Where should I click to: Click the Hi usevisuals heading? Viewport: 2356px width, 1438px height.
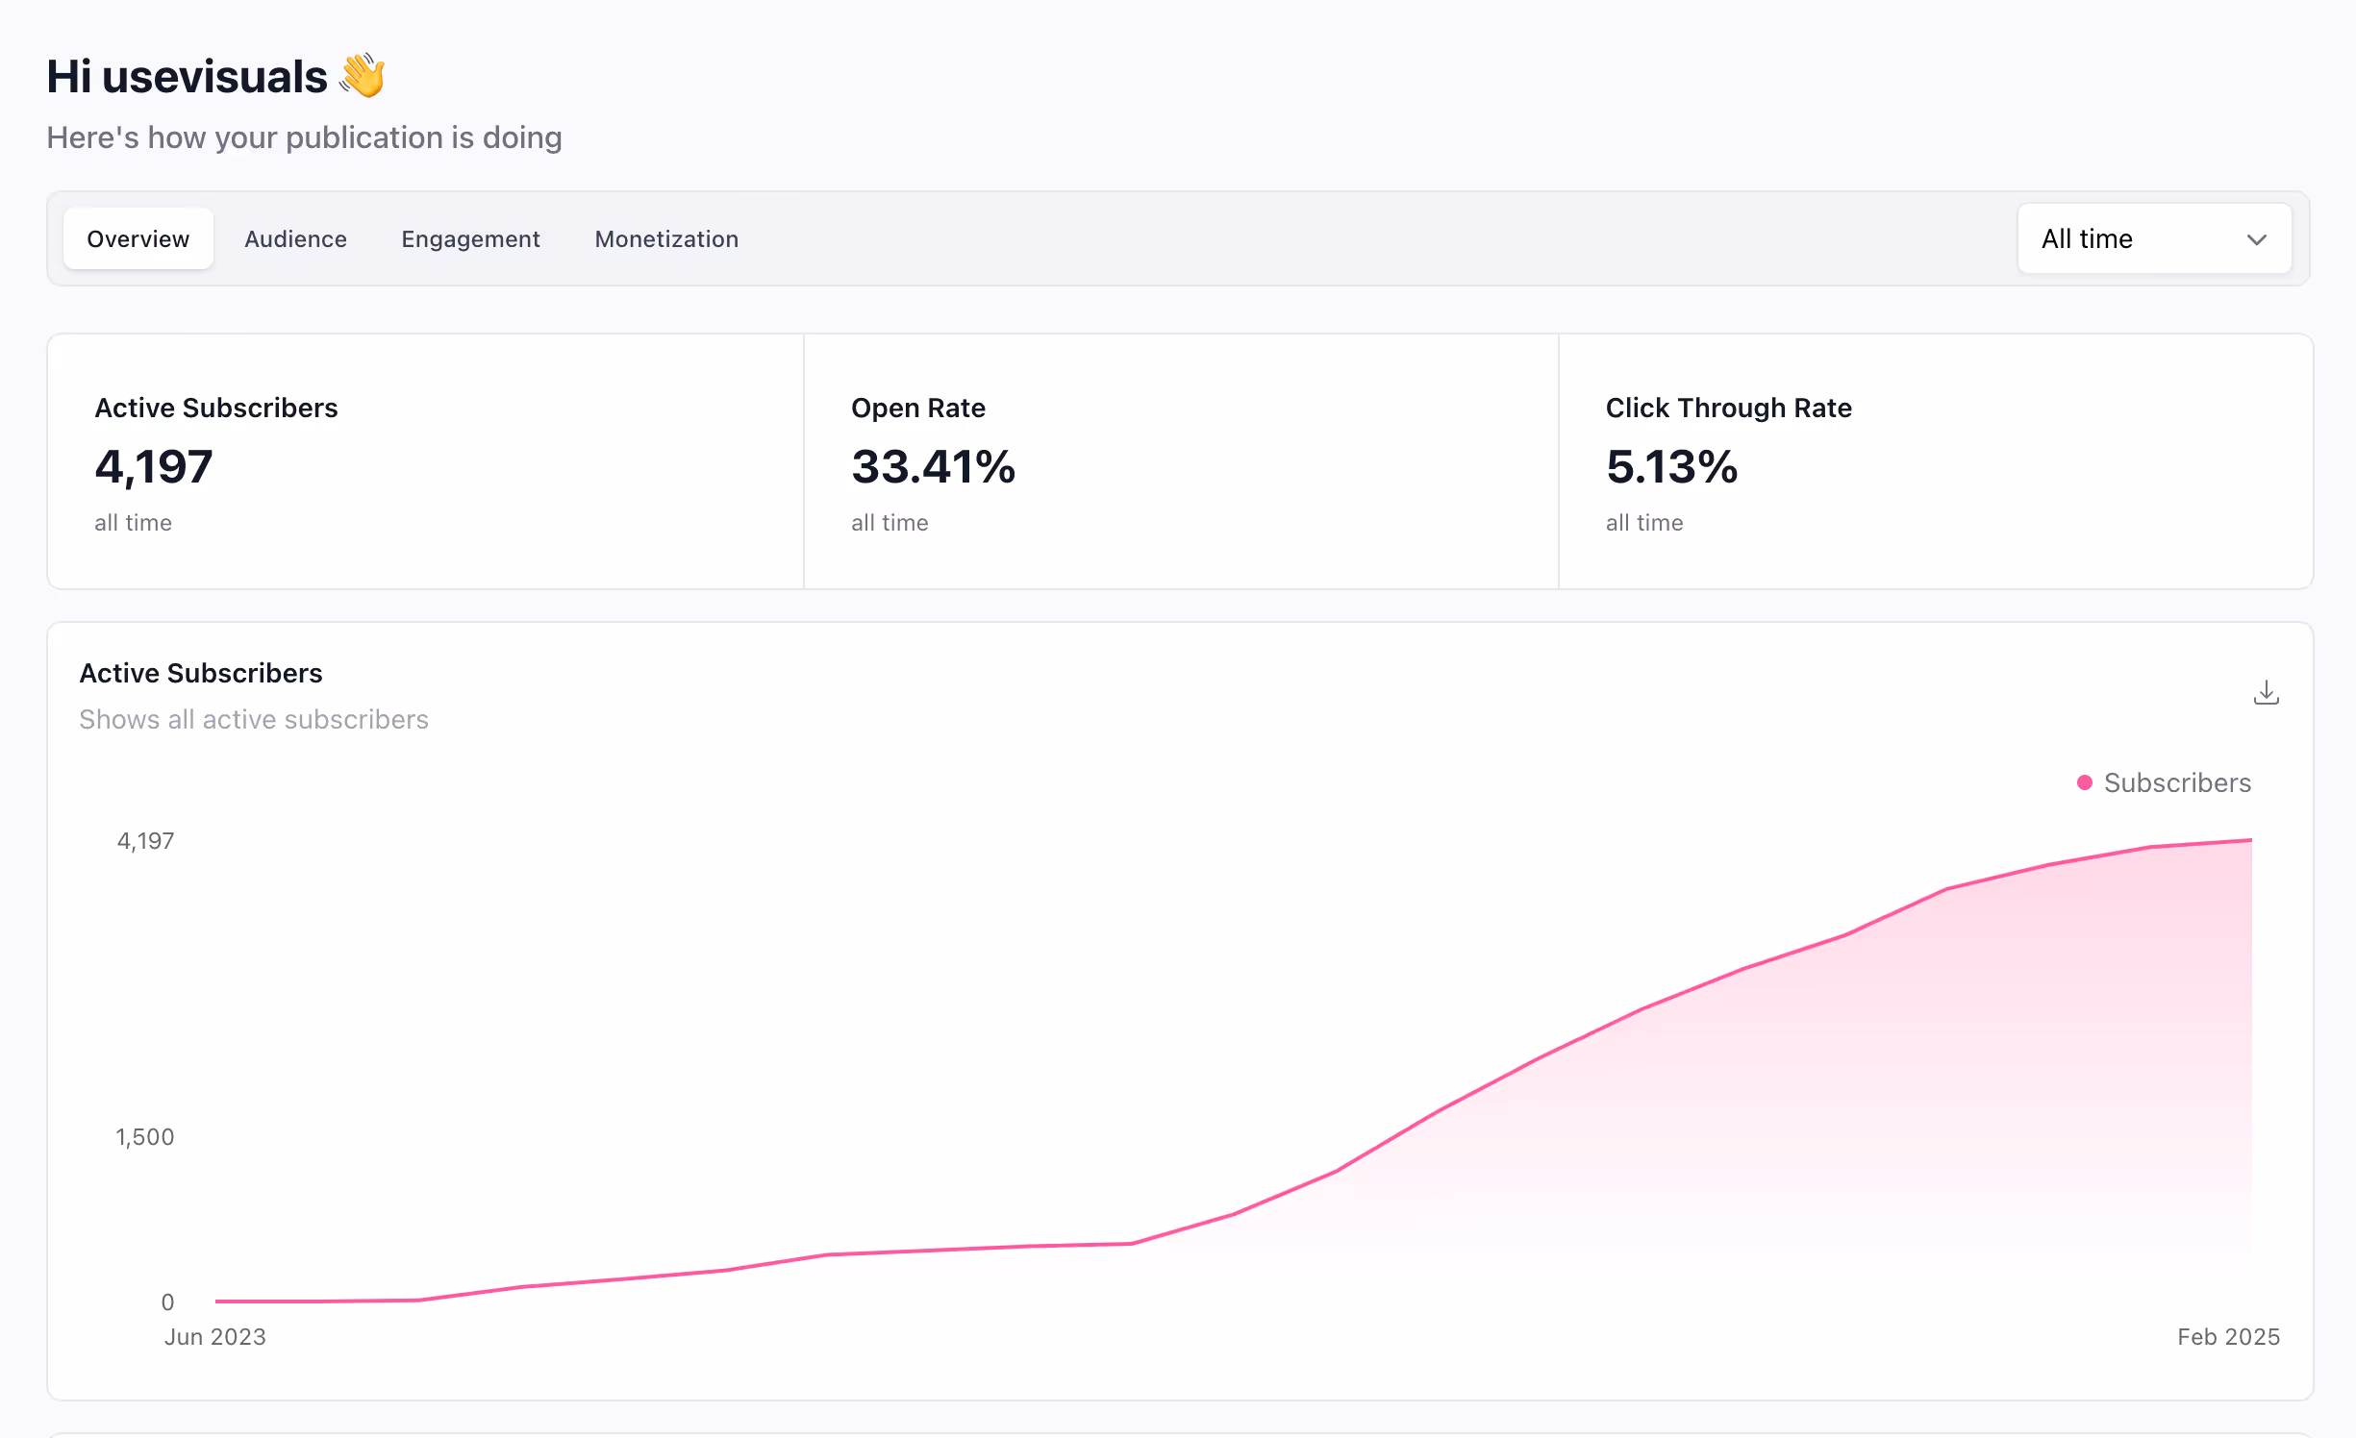point(188,76)
